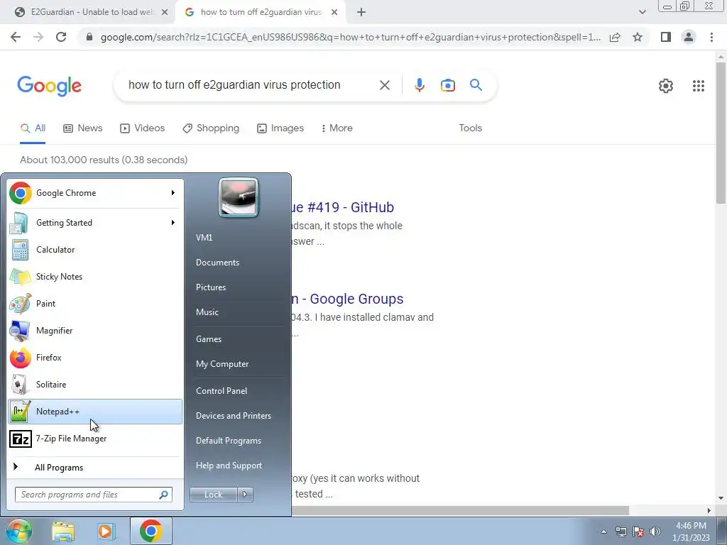Click the user account picture thumbnail
Viewport: 727px width, 545px height.
point(239,197)
